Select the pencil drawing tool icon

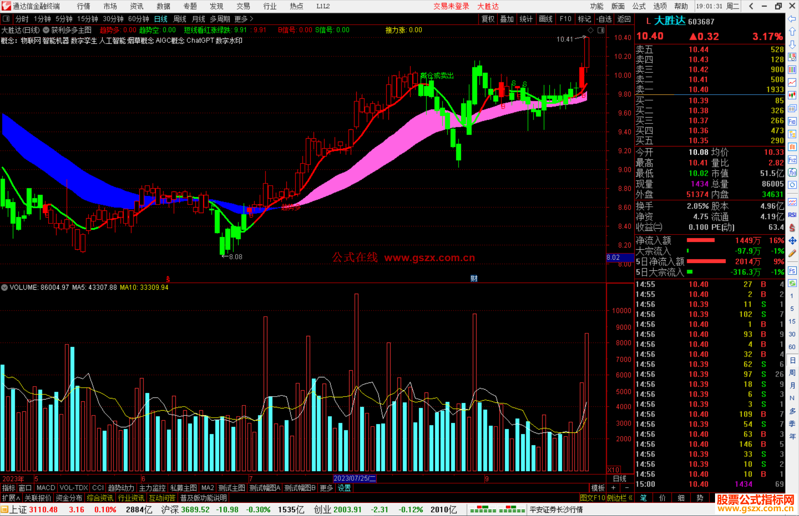[792, 253]
